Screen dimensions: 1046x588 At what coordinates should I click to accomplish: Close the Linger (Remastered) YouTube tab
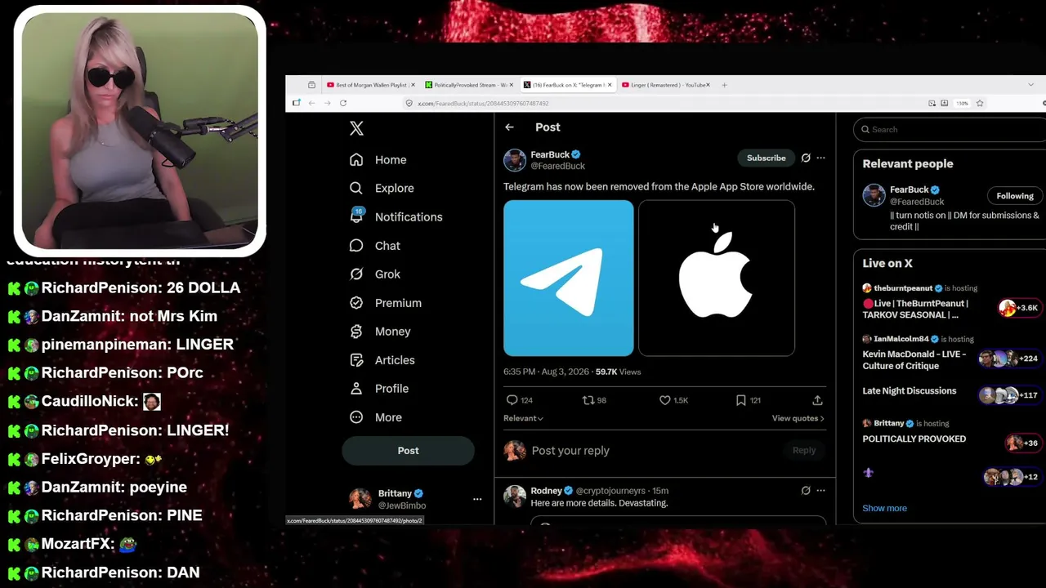pos(708,85)
